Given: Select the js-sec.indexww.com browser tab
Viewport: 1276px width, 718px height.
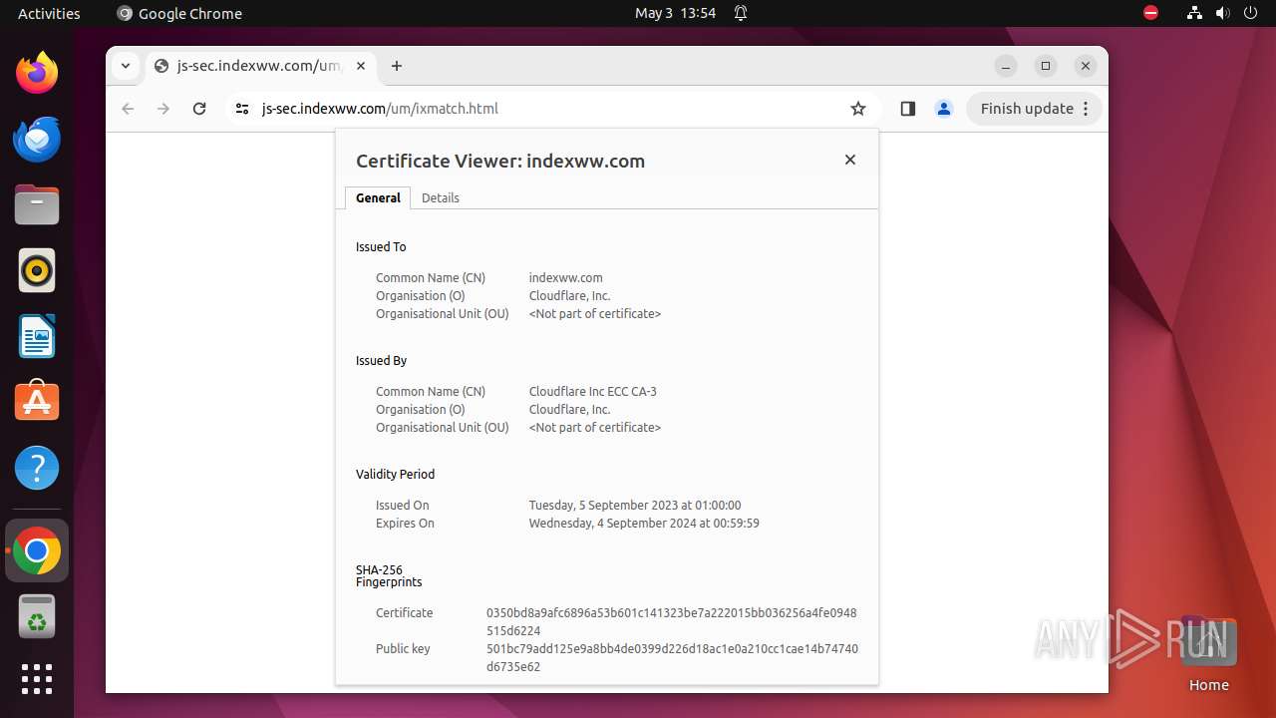Looking at the screenshot, I should pos(260,66).
